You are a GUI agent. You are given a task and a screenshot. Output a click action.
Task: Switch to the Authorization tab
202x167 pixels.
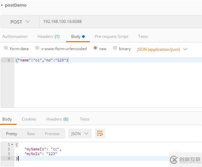[15, 37]
